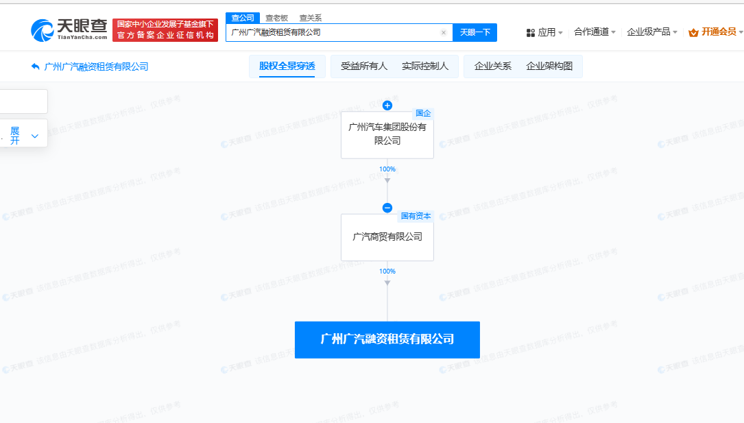Image resolution: width=744 pixels, height=423 pixels.
Task: Expand the left panel via 展开
Action: tap(24, 135)
